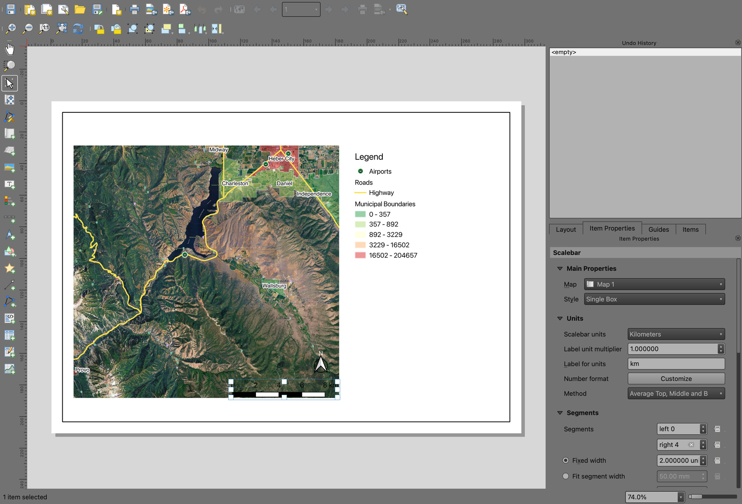Screen dimensions: 742x504
Task: Open the zoom level 74.0% dropdown
Action: tap(680, 497)
